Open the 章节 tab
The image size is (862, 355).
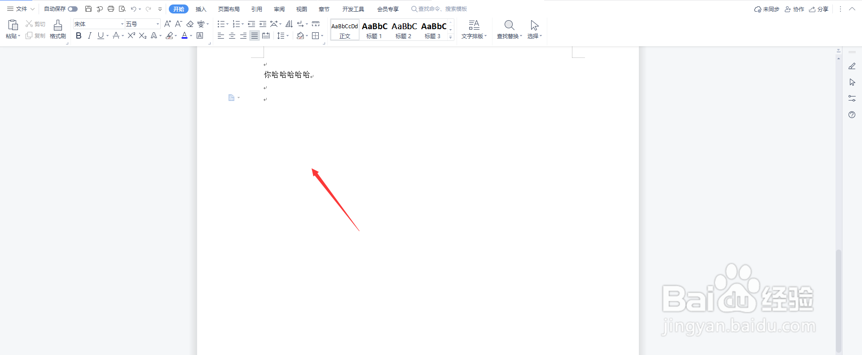pyautogui.click(x=324, y=9)
